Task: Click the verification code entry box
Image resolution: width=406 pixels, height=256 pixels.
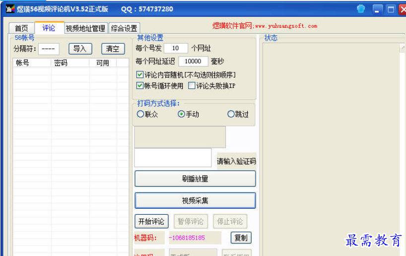Action: [x=173, y=158]
